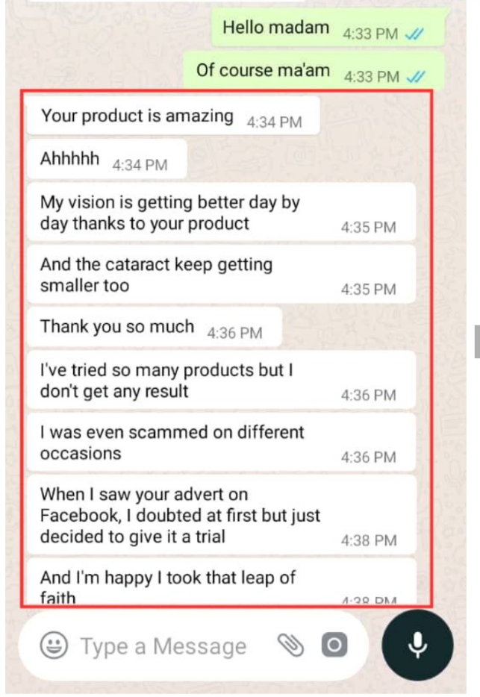Click the 4:34 PM timestamp beside "Ahhhhh"

point(140,165)
